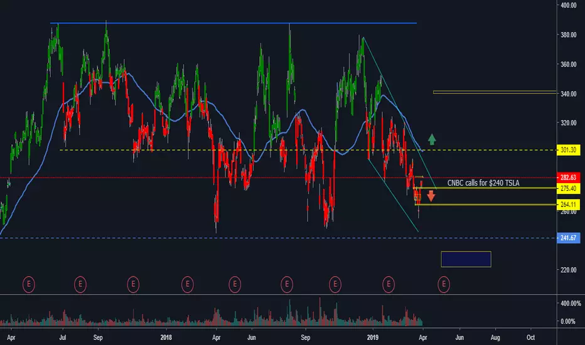Click the 264.11 yellow price label
The image size is (585, 345).
click(568, 204)
